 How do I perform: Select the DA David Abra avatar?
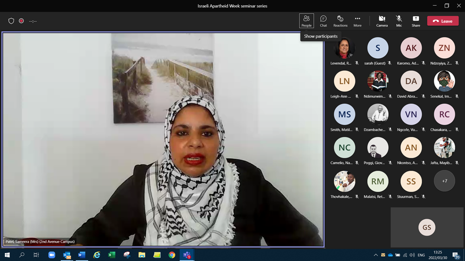[411, 81]
